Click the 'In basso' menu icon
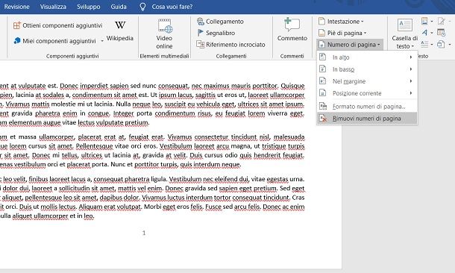 click(323, 69)
